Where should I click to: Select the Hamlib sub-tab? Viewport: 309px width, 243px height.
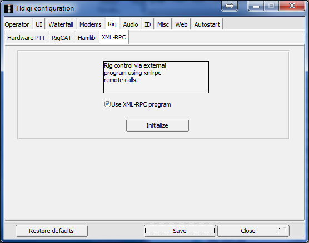[87, 38]
